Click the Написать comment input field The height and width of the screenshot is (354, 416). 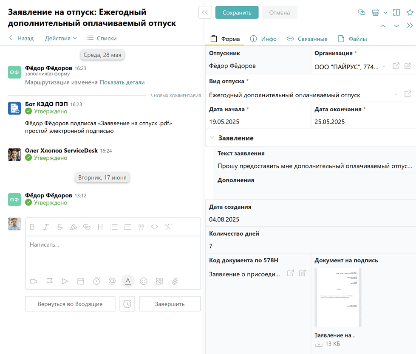coord(113,255)
